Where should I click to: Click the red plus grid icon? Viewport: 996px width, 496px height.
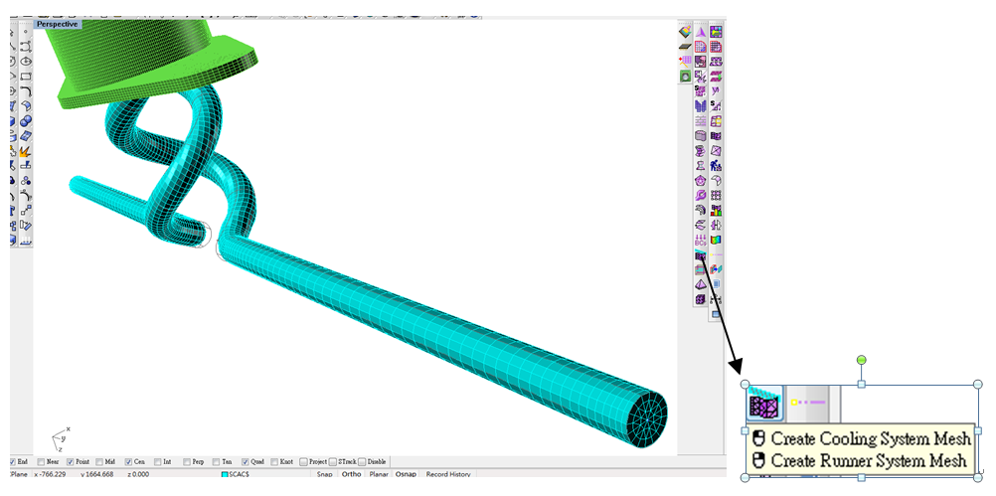pos(685,62)
